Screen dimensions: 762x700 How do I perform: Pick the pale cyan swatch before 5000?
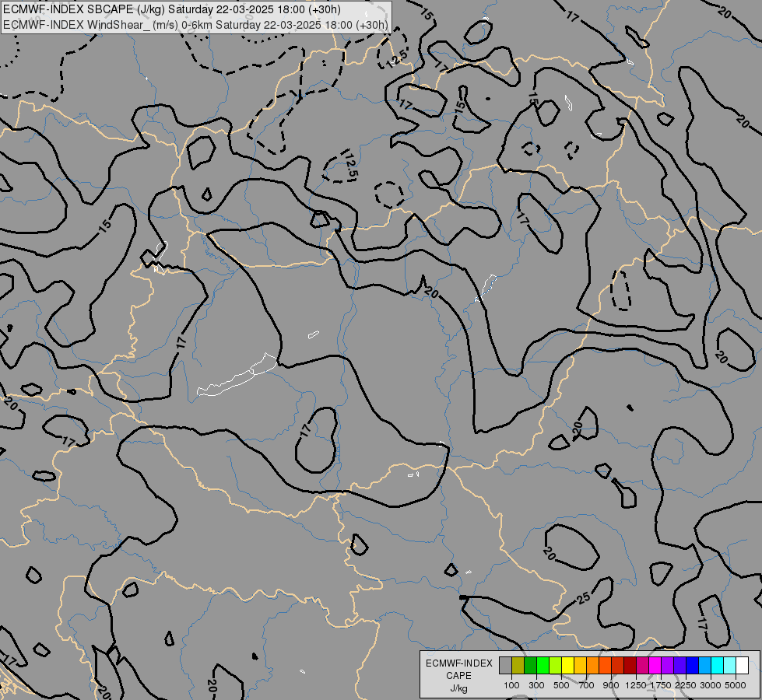tap(730, 666)
